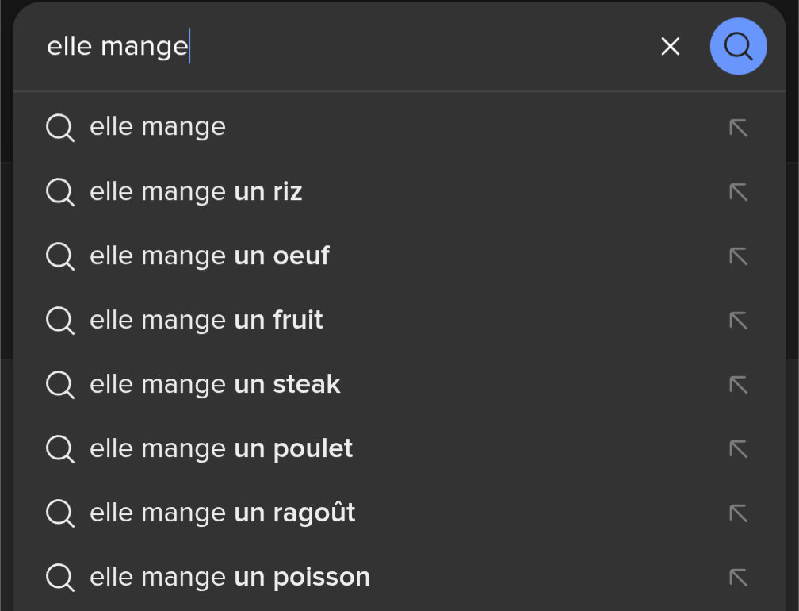
Task: Pick 'elle mange un poisson' suggestion
Action: point(230,577)
